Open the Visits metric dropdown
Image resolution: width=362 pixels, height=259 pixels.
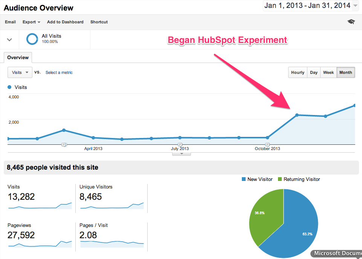tap(20, 72)
